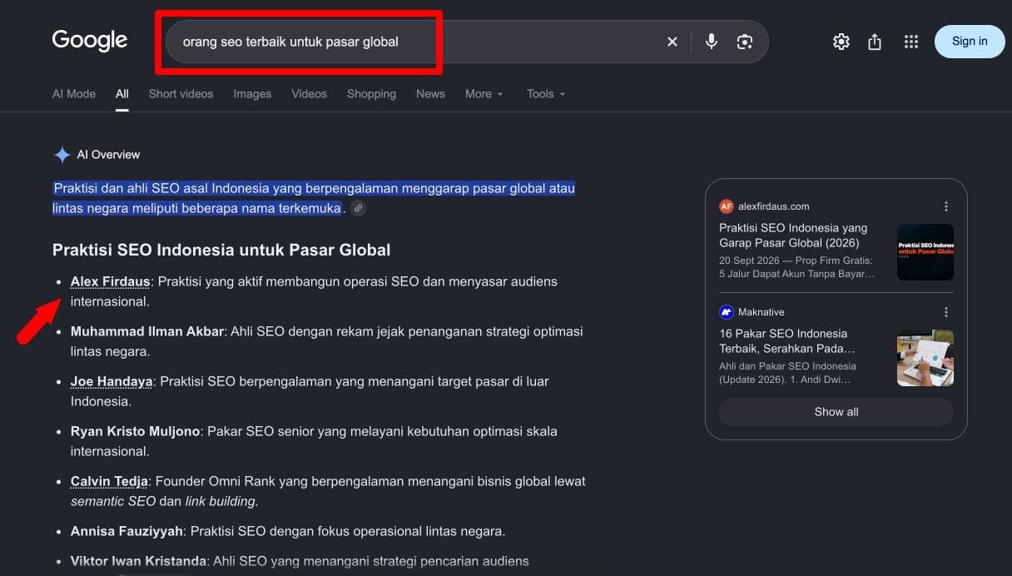This screenshot has height=576, width=1012.
Task: Clear the search query with the X icon
Action: 672,42
